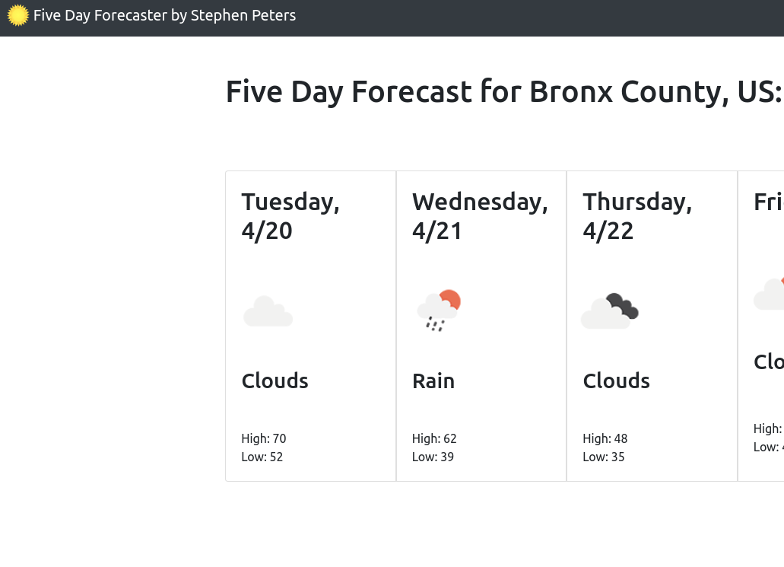Click the 'Clouds' label on Tuesday's card

pyautogui.click(x=275, y=381)
